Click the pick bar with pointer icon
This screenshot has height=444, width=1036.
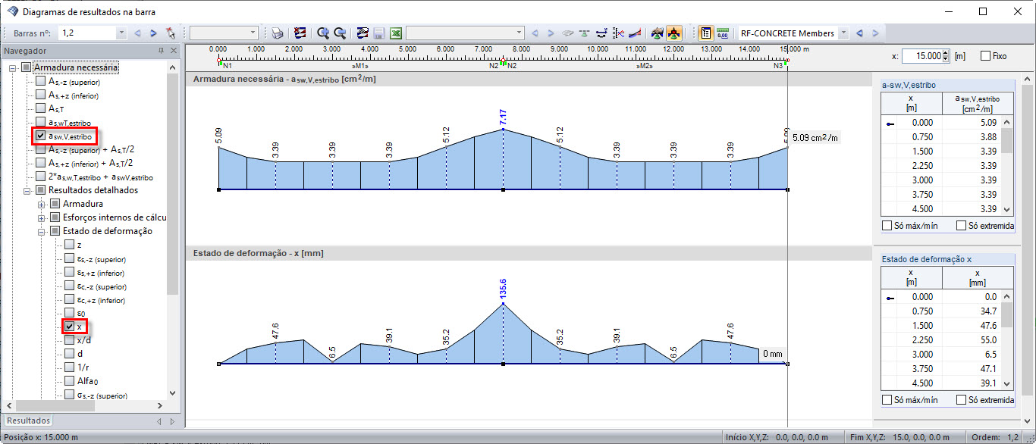point(171,33)
